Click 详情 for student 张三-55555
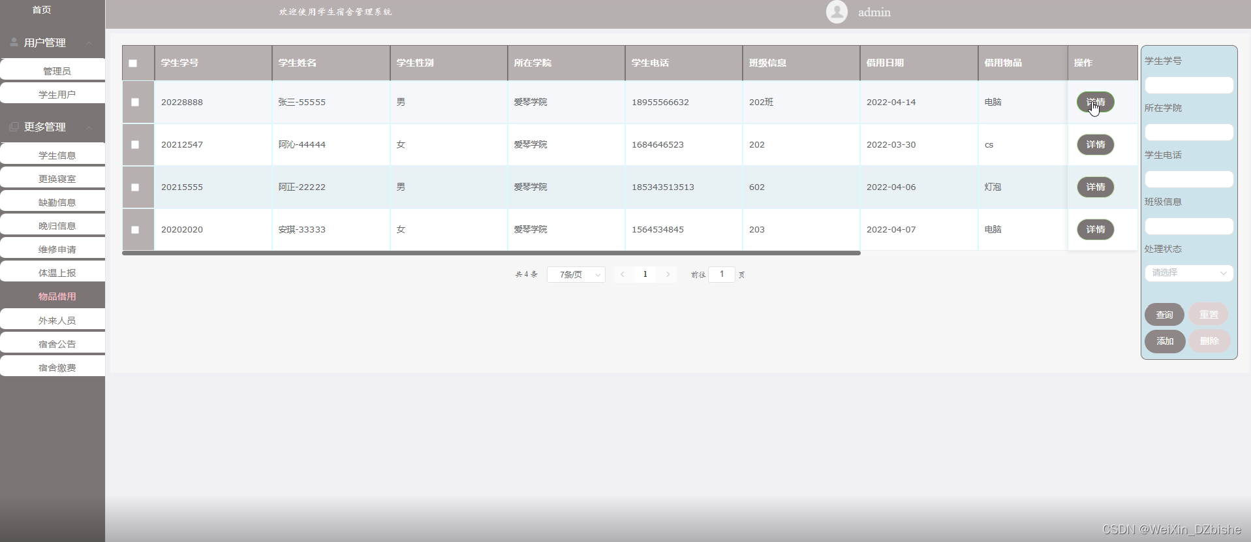Screen dimensions: 1251x542 coord(1096,102)
